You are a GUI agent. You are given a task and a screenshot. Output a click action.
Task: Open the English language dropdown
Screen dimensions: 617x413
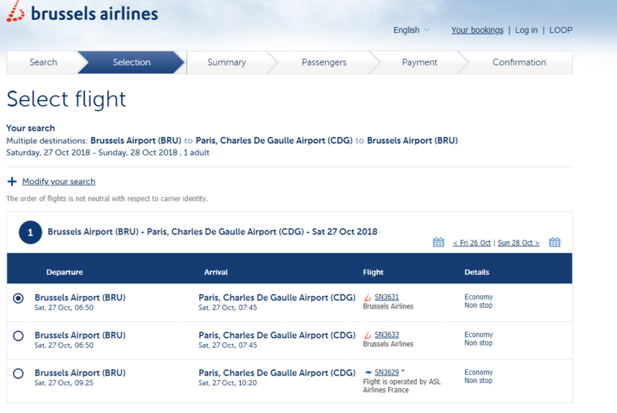tap(411, 30)
